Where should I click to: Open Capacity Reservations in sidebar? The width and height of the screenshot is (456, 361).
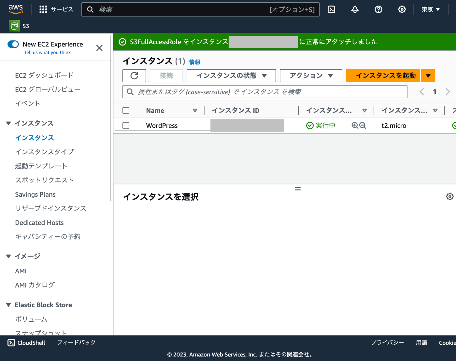coord(48,236)
